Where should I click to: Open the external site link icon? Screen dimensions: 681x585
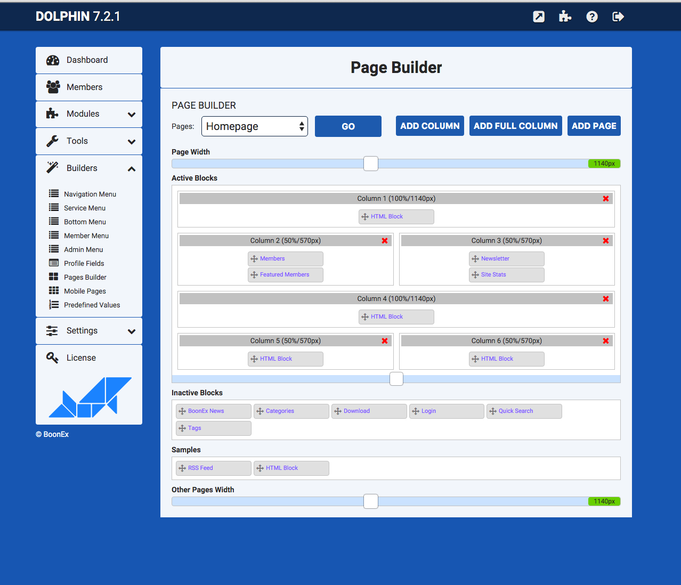539,17
